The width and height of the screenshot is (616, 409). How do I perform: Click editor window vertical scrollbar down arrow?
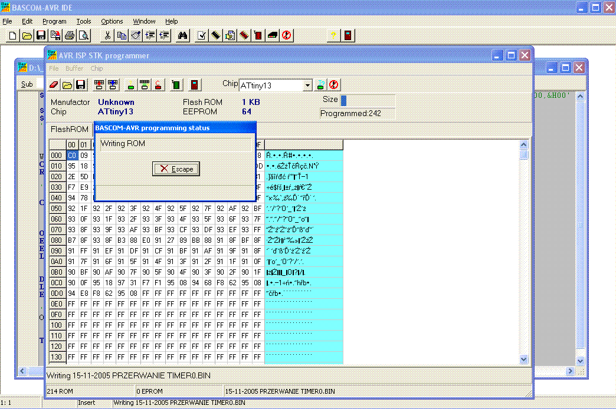[581, 361]
